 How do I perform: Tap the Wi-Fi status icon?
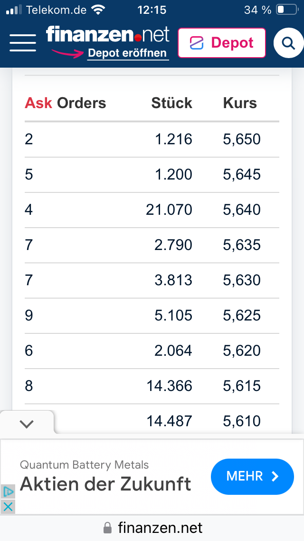point(99,10)
